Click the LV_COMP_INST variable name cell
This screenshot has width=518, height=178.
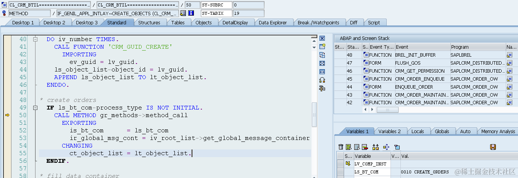pyautogui.click(x=372, y=164)
